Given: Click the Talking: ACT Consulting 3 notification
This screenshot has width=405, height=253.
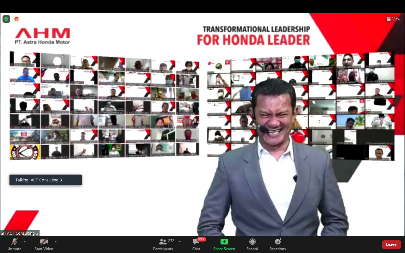Looking at the screenshot, I should point(46,180).
